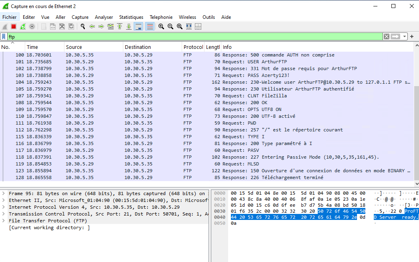The width and height of the screenshot is (419, 262).
Task: Toggle auto-scroll during live capture
Action: pos(138,26)
